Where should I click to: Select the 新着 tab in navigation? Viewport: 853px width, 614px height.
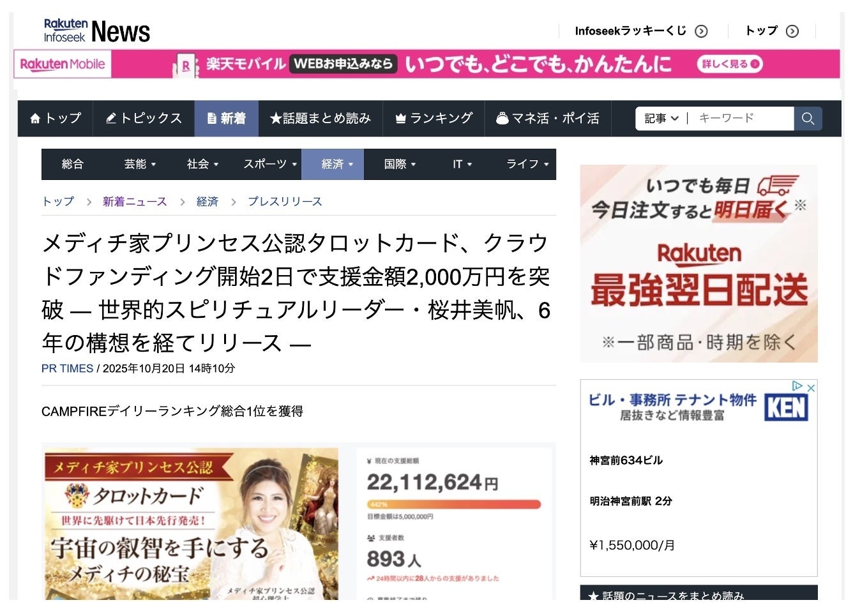[x=227, y=119]
